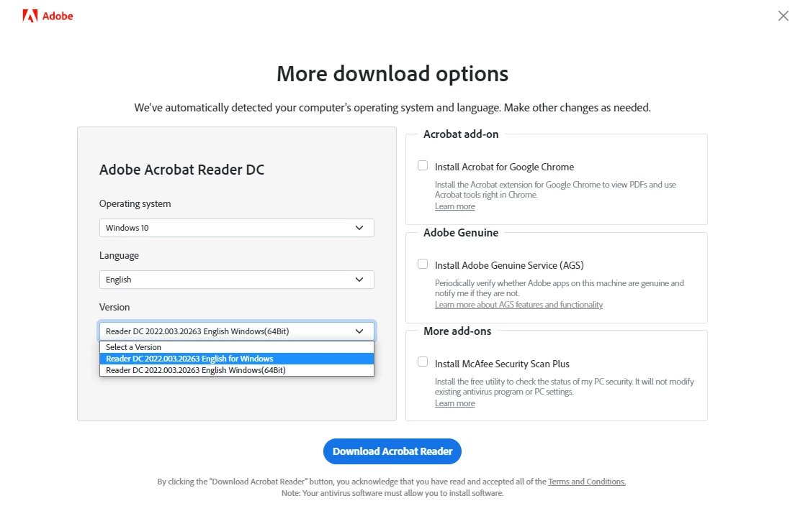Viewport: 795px width, 506px height.
Task: Open Learn more about AGS features and functionality
Action: point(518,305)
